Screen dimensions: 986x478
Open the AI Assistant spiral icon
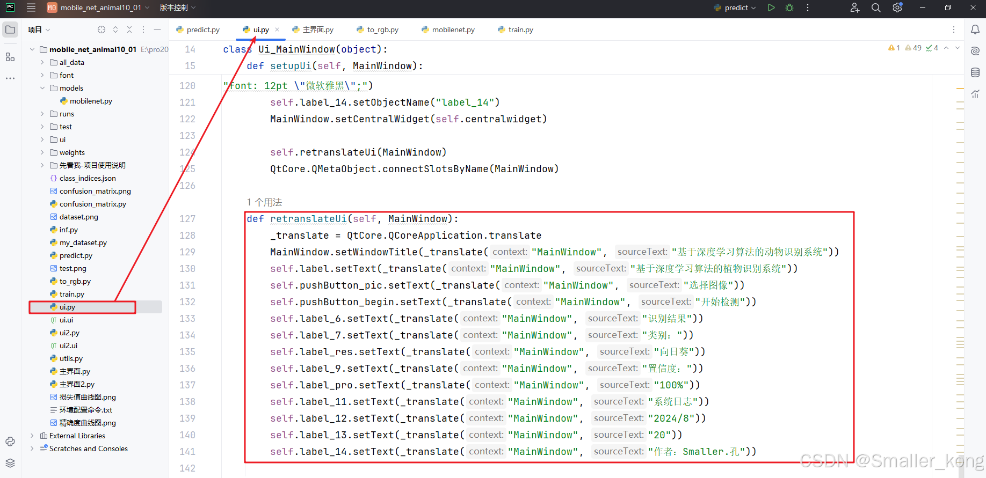tap(975, 51)
